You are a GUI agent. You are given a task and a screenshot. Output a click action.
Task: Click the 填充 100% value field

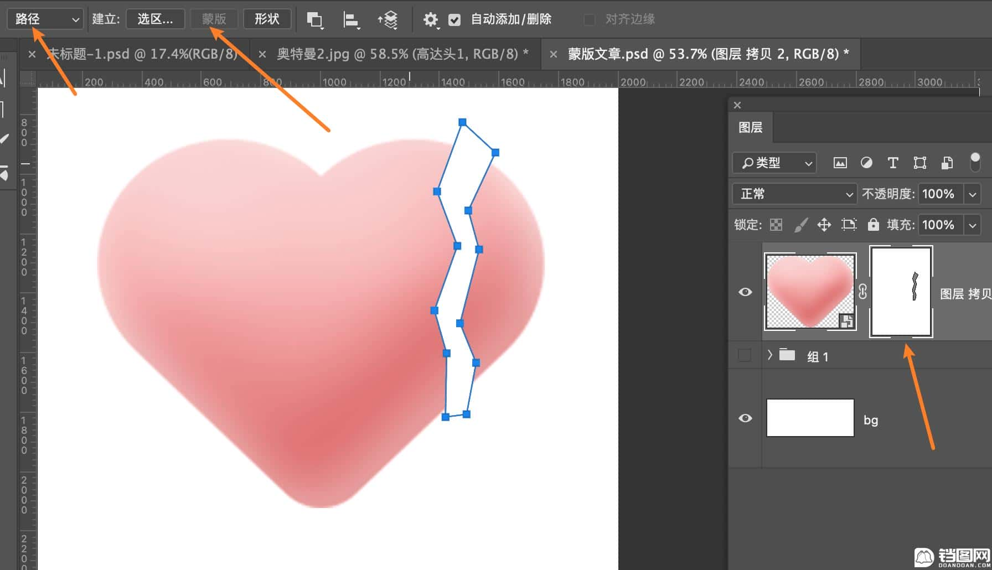click(941, 225)
